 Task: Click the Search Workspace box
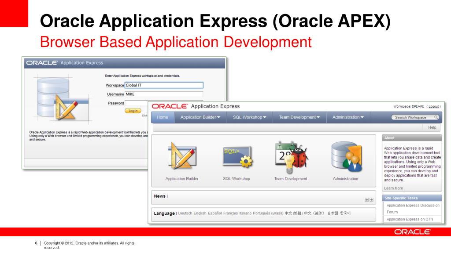(x=415, y=117)
